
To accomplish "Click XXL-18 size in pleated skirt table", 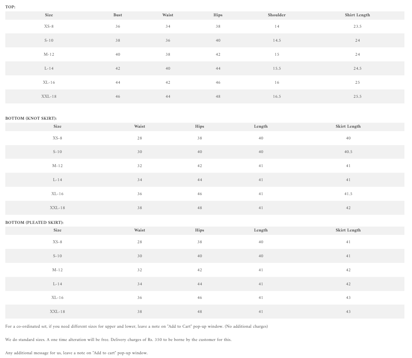I will (57, 312).
